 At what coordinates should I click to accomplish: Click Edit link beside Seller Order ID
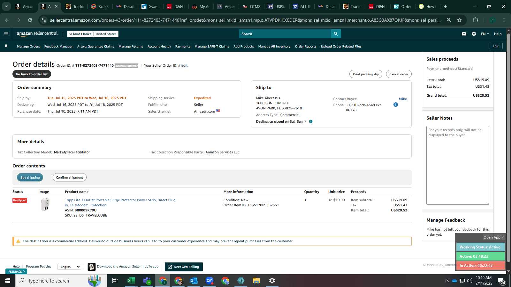pos(184,65)
